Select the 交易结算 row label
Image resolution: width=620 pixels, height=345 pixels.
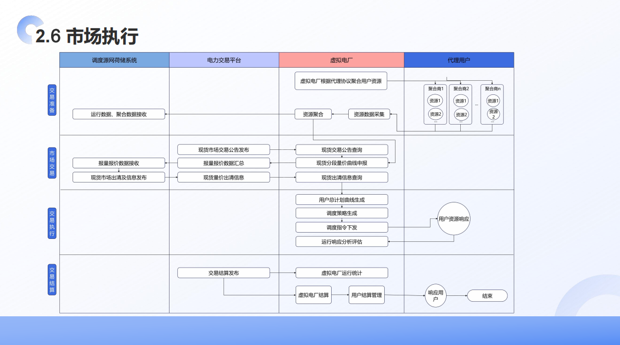pos(52,279)
